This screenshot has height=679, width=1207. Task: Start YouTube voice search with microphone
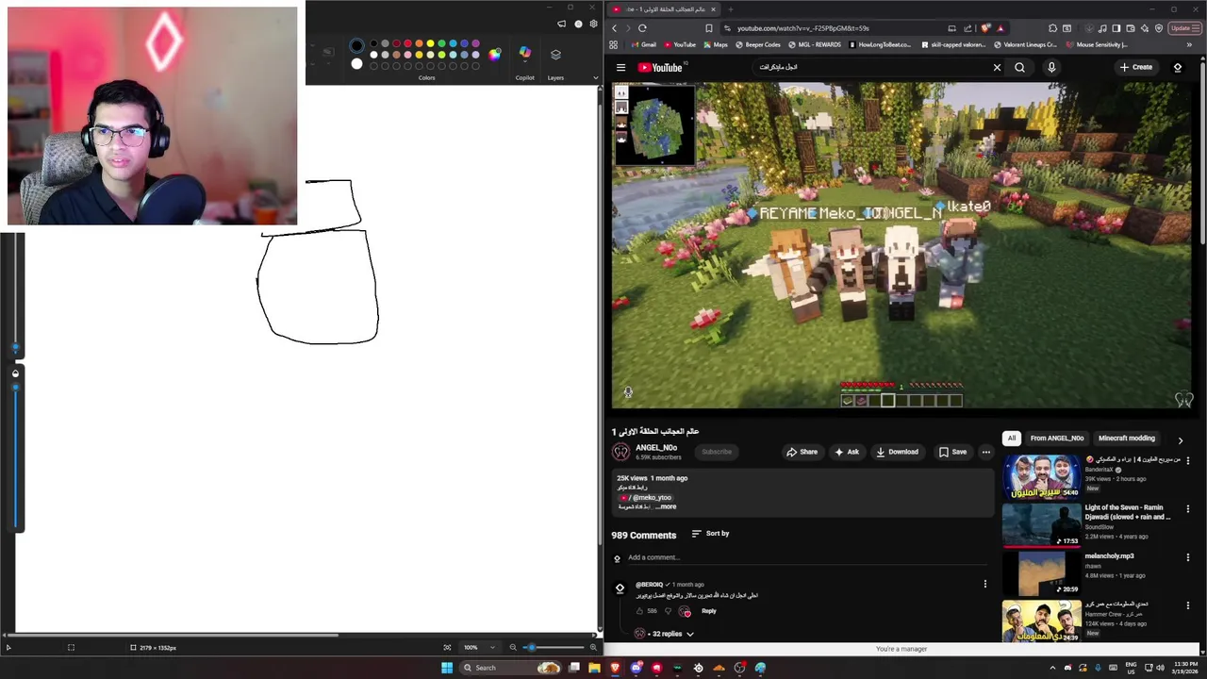pyautogui.click(x=1051, y=67)
